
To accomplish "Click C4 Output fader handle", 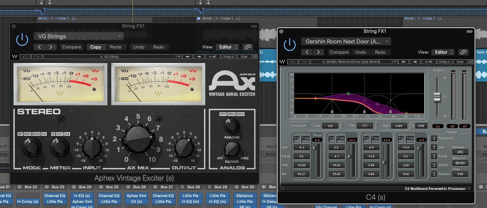I will pyautogui.click(x=437, y=97).
